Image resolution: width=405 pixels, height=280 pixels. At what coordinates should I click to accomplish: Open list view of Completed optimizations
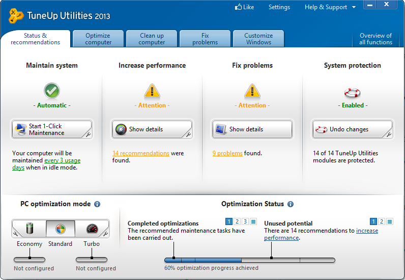(x=253, y=221)
